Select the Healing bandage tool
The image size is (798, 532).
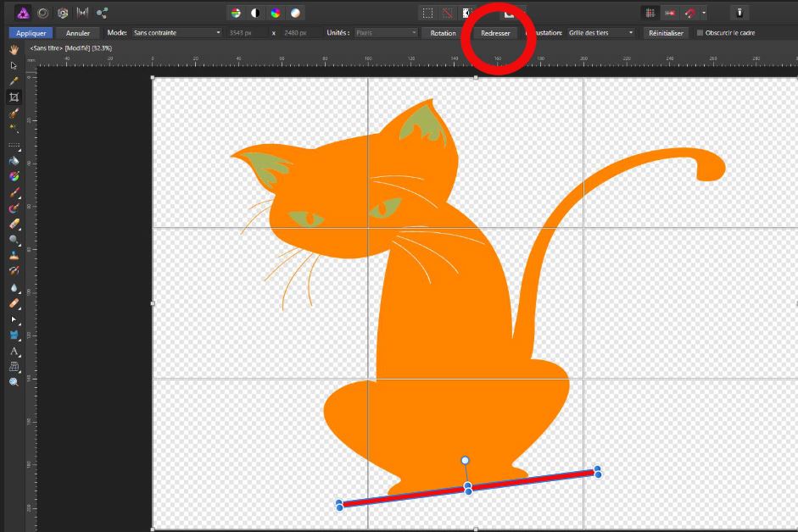[14, 303]
